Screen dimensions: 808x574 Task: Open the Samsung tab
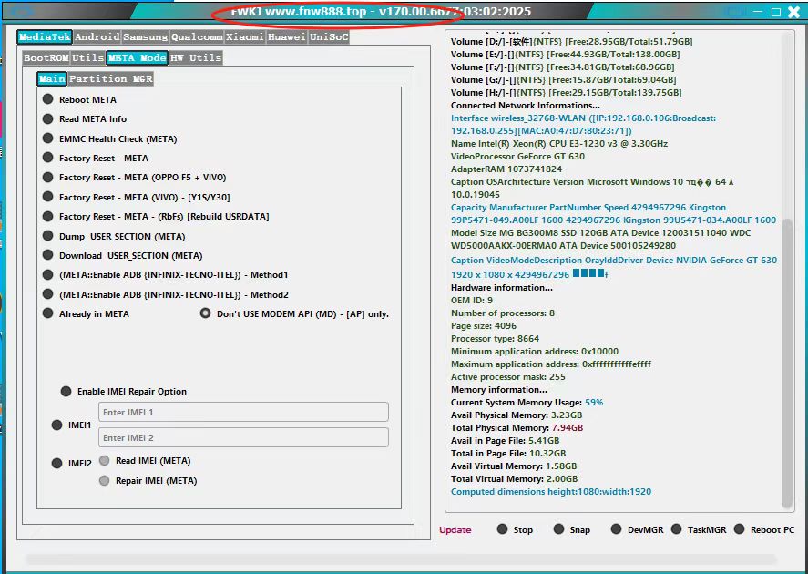(x=146, y=36)
